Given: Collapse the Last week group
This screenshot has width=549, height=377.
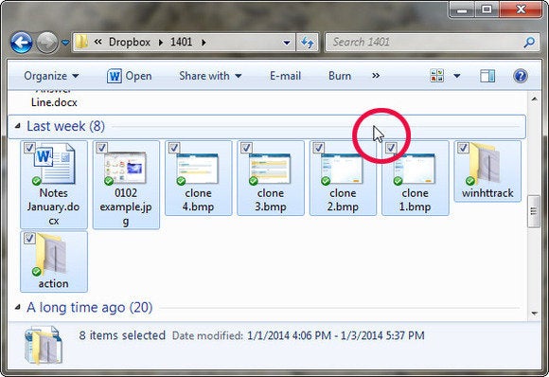Looking at the screenshot, I should pos(18,126).
